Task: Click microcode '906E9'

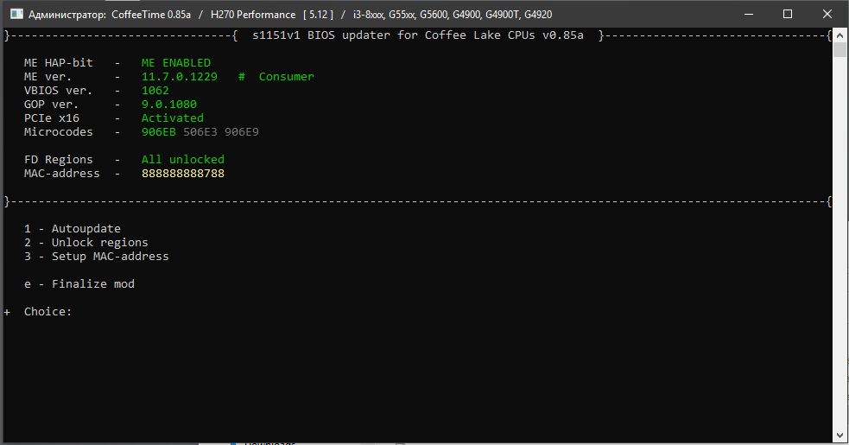Action: [x=242, y=131]
